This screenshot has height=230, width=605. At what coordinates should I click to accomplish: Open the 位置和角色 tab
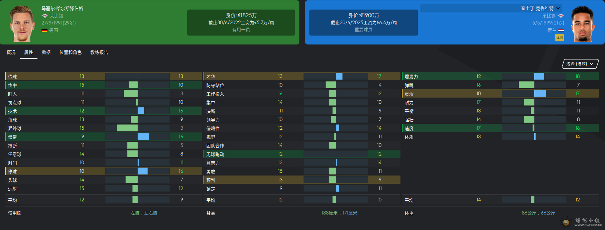[x=70, y=52]
